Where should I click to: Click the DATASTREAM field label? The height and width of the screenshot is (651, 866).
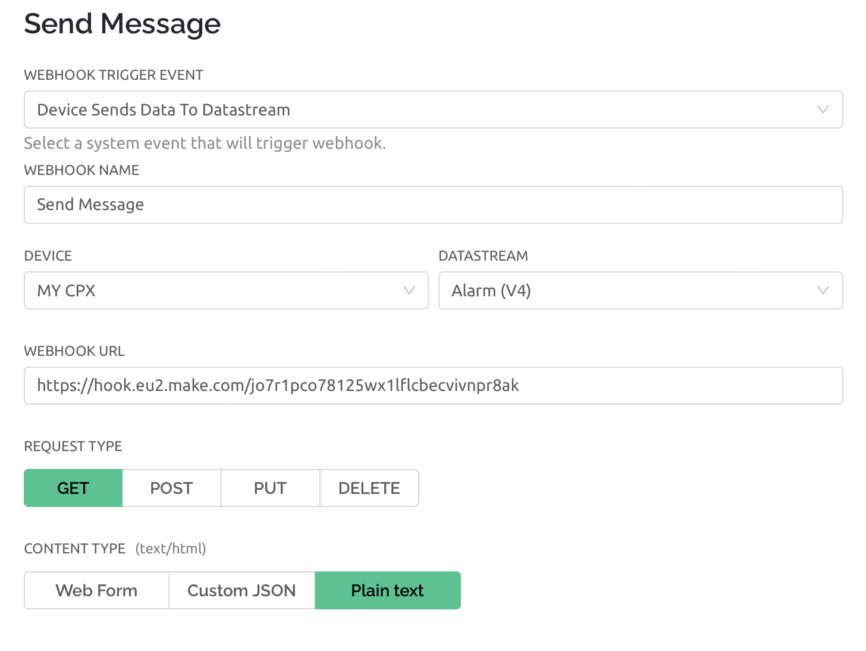[x=483, y=256]
